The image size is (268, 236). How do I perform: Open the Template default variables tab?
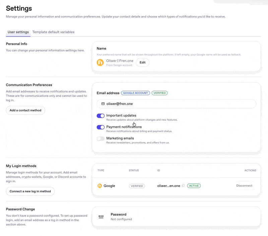[x=53, y=32]
